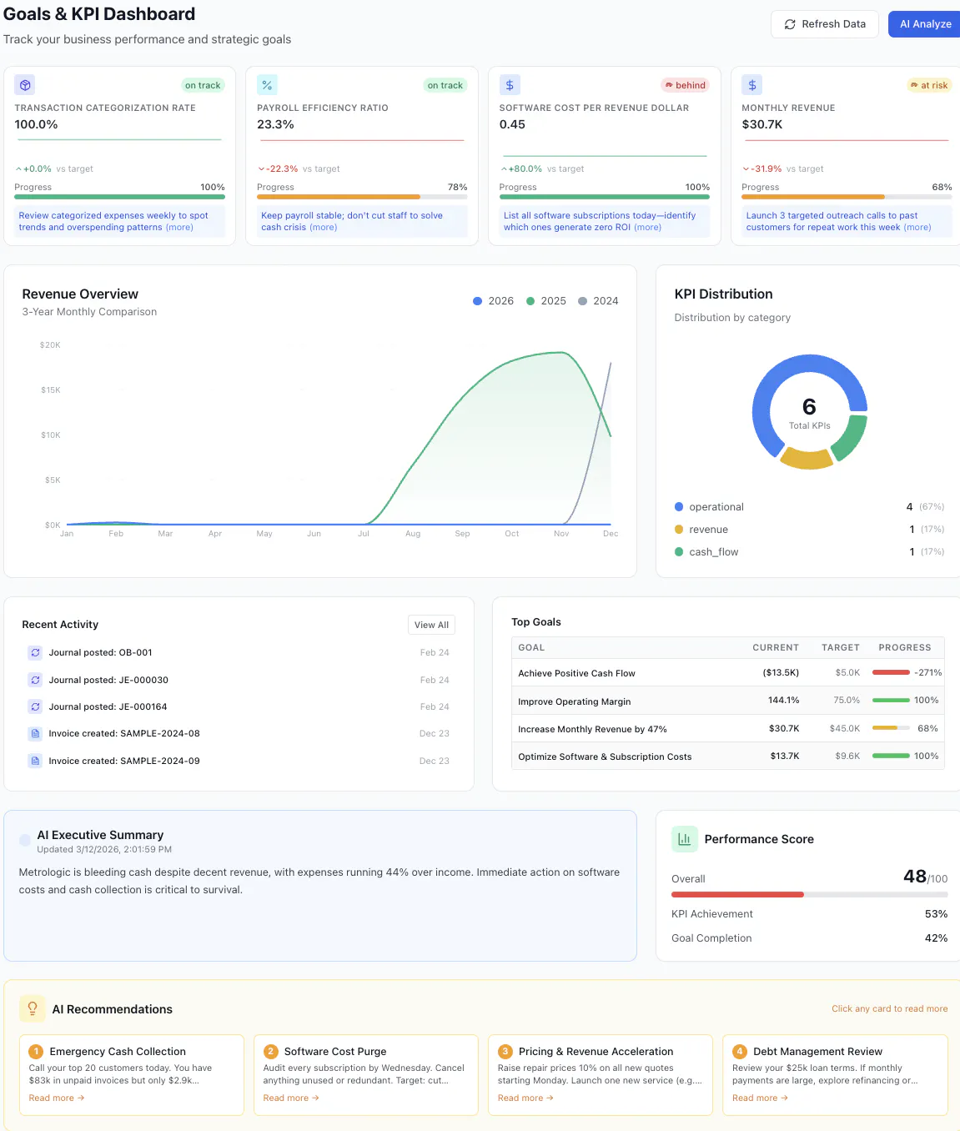The height and width of the screenshot is (1131, 960).
Task: Click document icon beside Invoice SAMPLE-2024-08
Action: point(35,734)
